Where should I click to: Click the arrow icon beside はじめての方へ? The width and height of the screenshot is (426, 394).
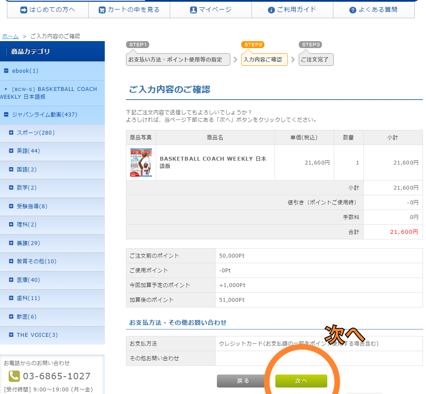[x=24, y=10]
